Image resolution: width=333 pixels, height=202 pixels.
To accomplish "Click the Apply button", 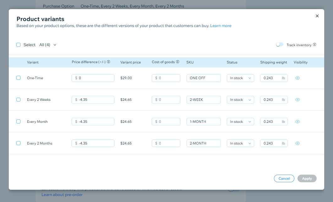I will pyautogui.click(x=307, y=178).
